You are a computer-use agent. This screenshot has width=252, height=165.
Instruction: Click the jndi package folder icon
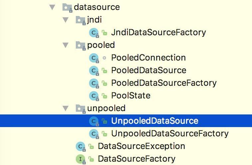(x=80, y=20)
